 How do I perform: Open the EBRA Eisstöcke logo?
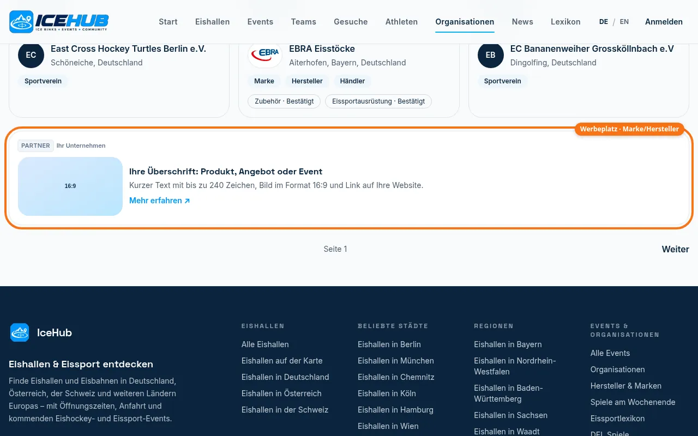click(265, 55)
